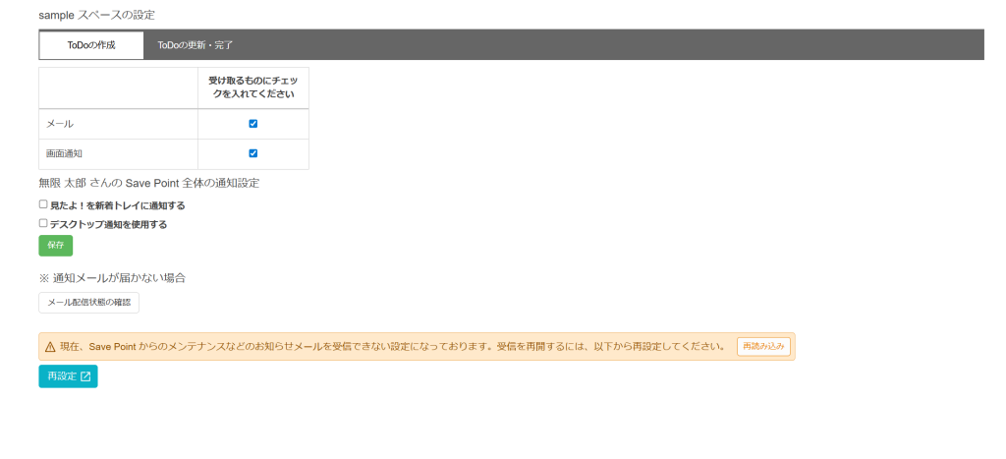Click the external link icon on 再設定

click(x=85, y=376)
